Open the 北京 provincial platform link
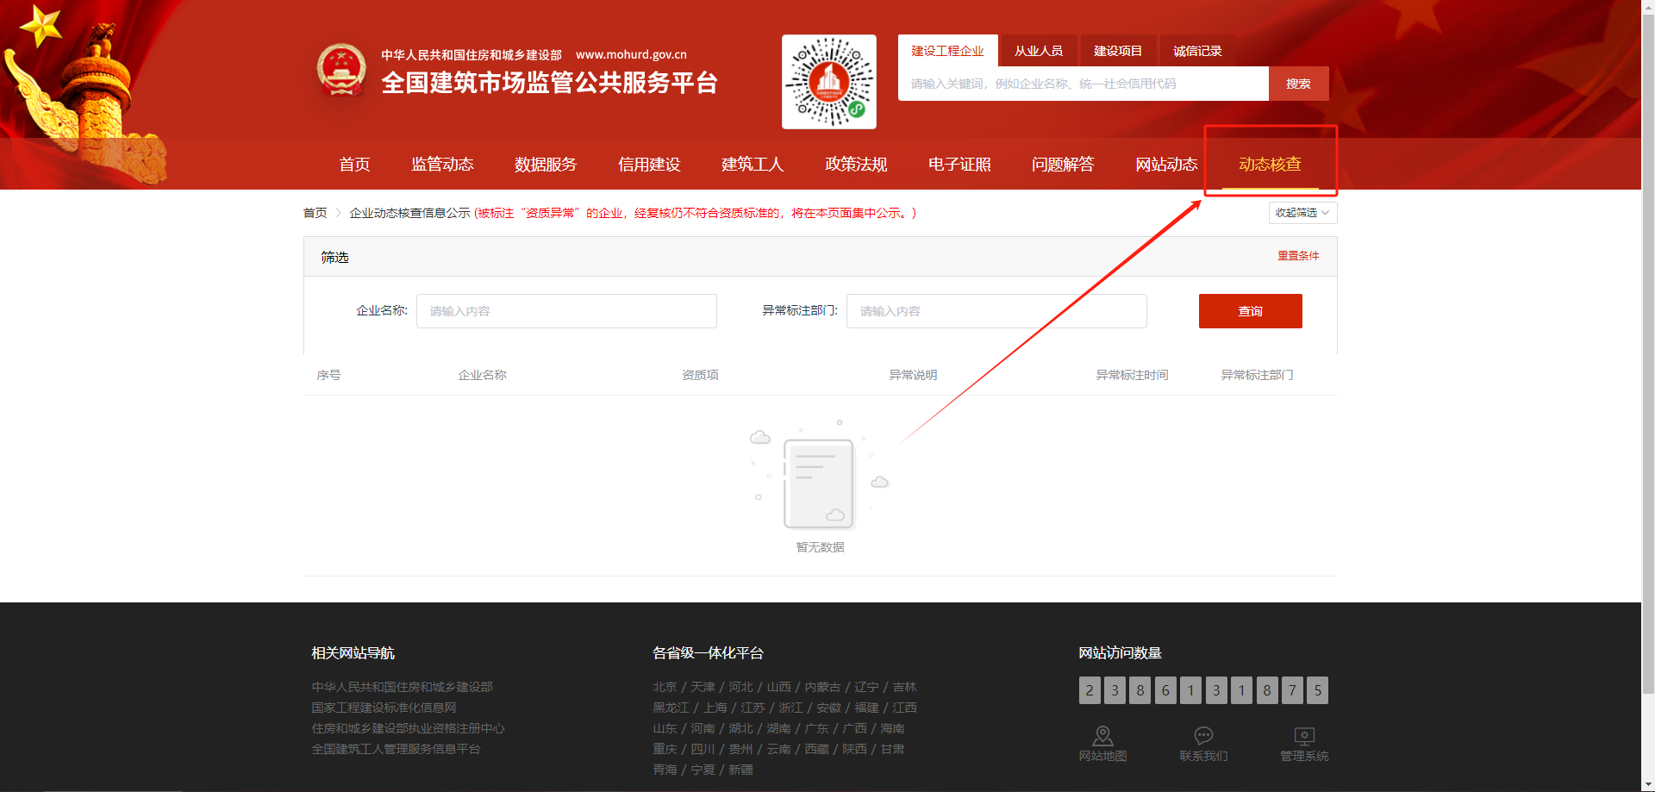 coord(665,686)
